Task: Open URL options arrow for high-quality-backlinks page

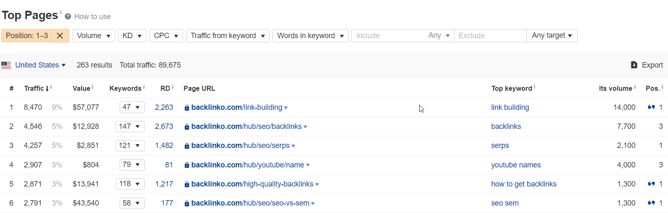Action: (317, 184)
